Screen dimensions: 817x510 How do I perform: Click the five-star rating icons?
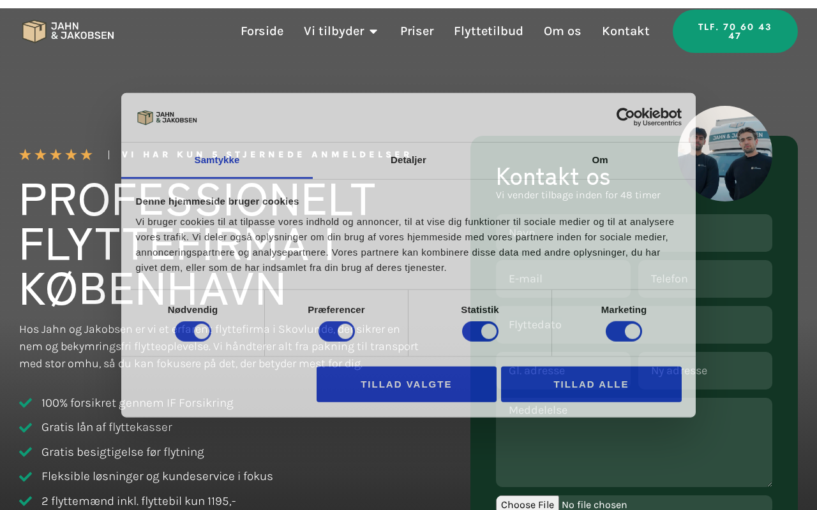coord(56,155)
